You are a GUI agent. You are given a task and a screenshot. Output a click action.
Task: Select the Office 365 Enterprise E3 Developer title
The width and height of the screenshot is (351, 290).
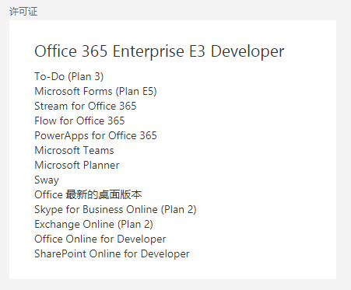tap(160, 51)
